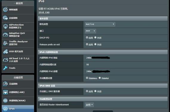Expand the Native connection type dropdown
This screenshot has height=112, width=170.
click(x=100, y=24)
